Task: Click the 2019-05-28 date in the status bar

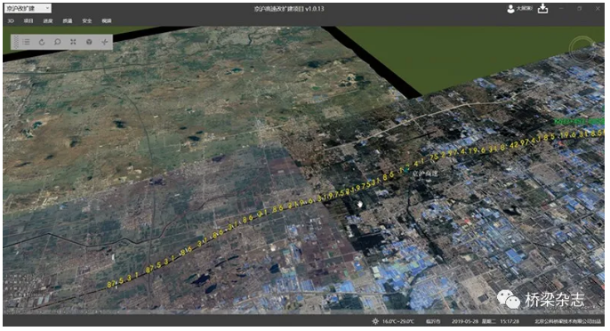Action: (465, 321)
